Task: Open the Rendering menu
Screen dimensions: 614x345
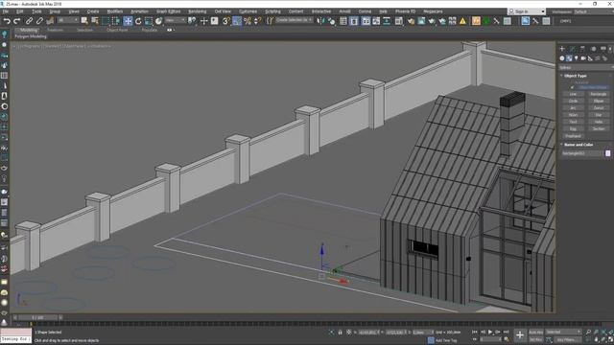Action: (x=197, y=11)
